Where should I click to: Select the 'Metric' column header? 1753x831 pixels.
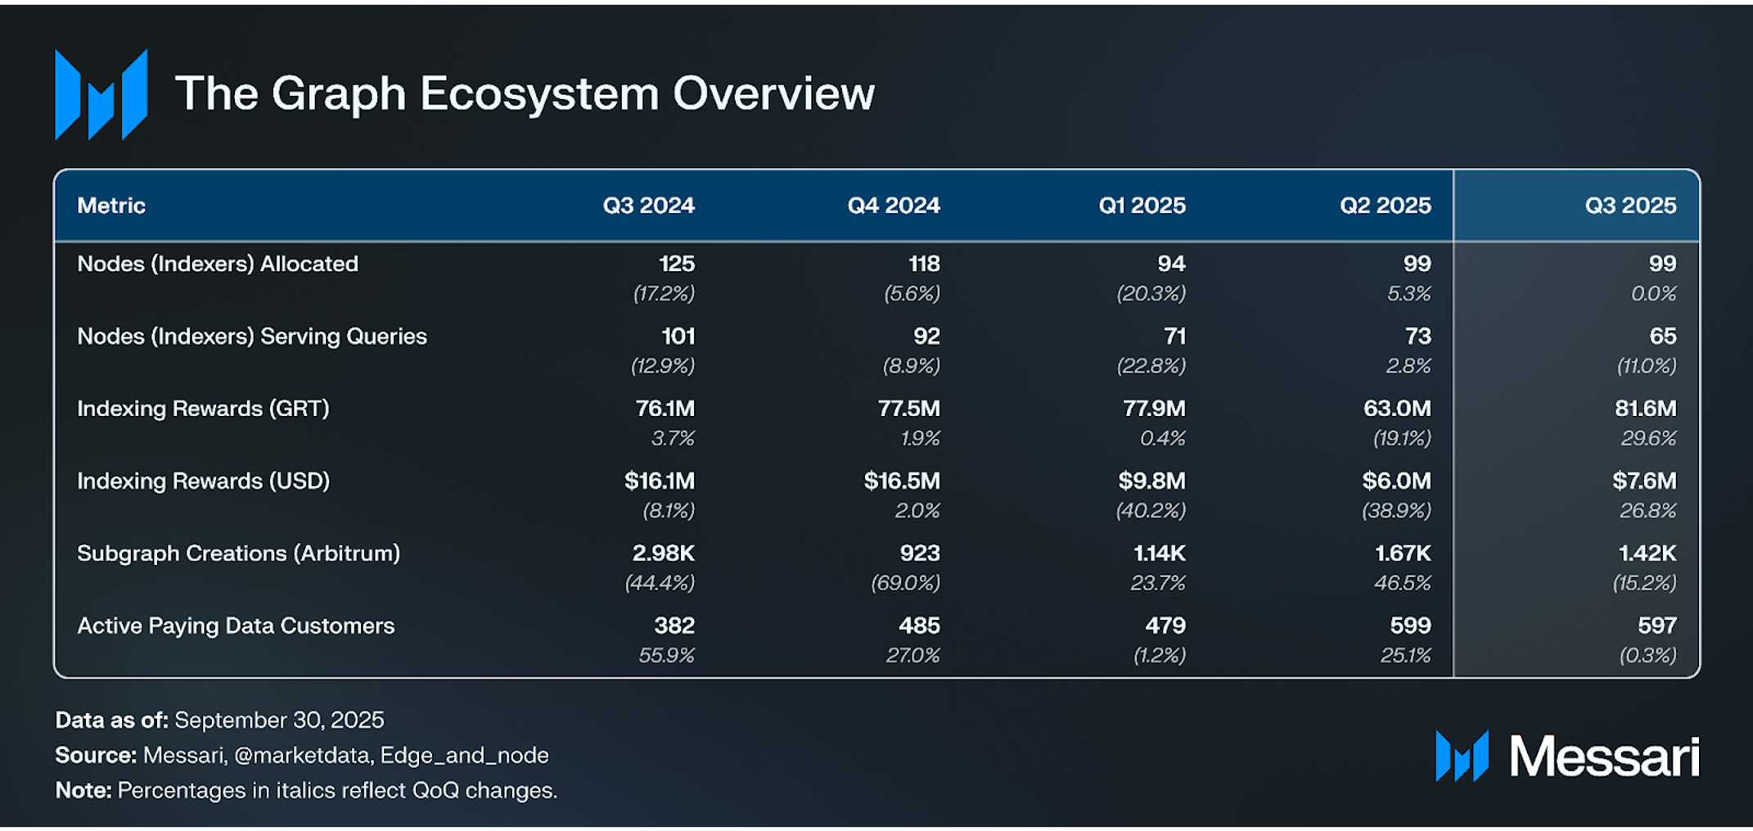click(111, 205)
